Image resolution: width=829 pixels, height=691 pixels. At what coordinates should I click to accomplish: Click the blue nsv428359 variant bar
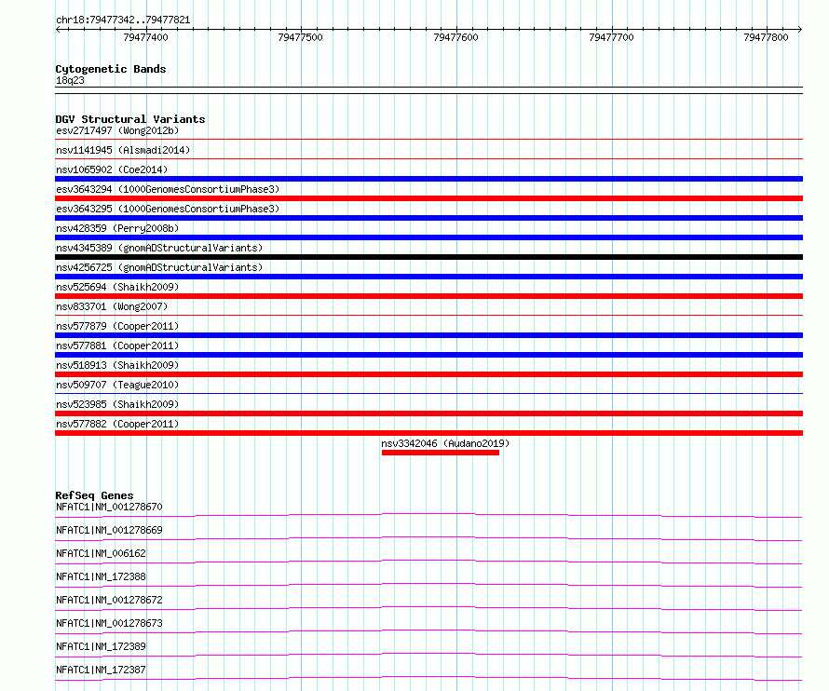(428, 237)
